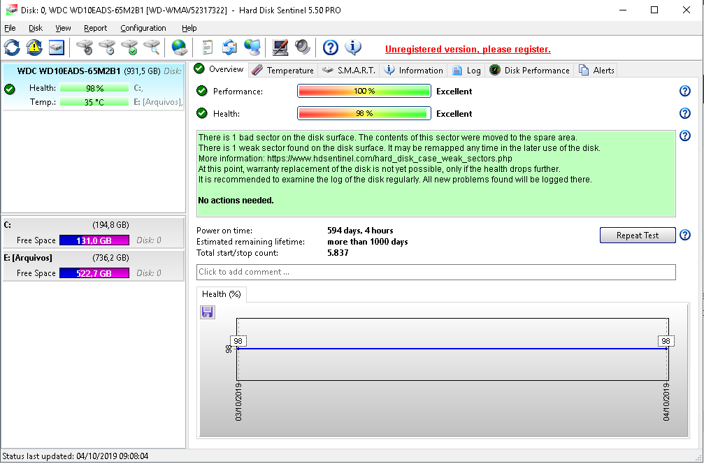Screen dimensions: 704x464
Task: Open the Disk menu
Action: coord(36,28)
